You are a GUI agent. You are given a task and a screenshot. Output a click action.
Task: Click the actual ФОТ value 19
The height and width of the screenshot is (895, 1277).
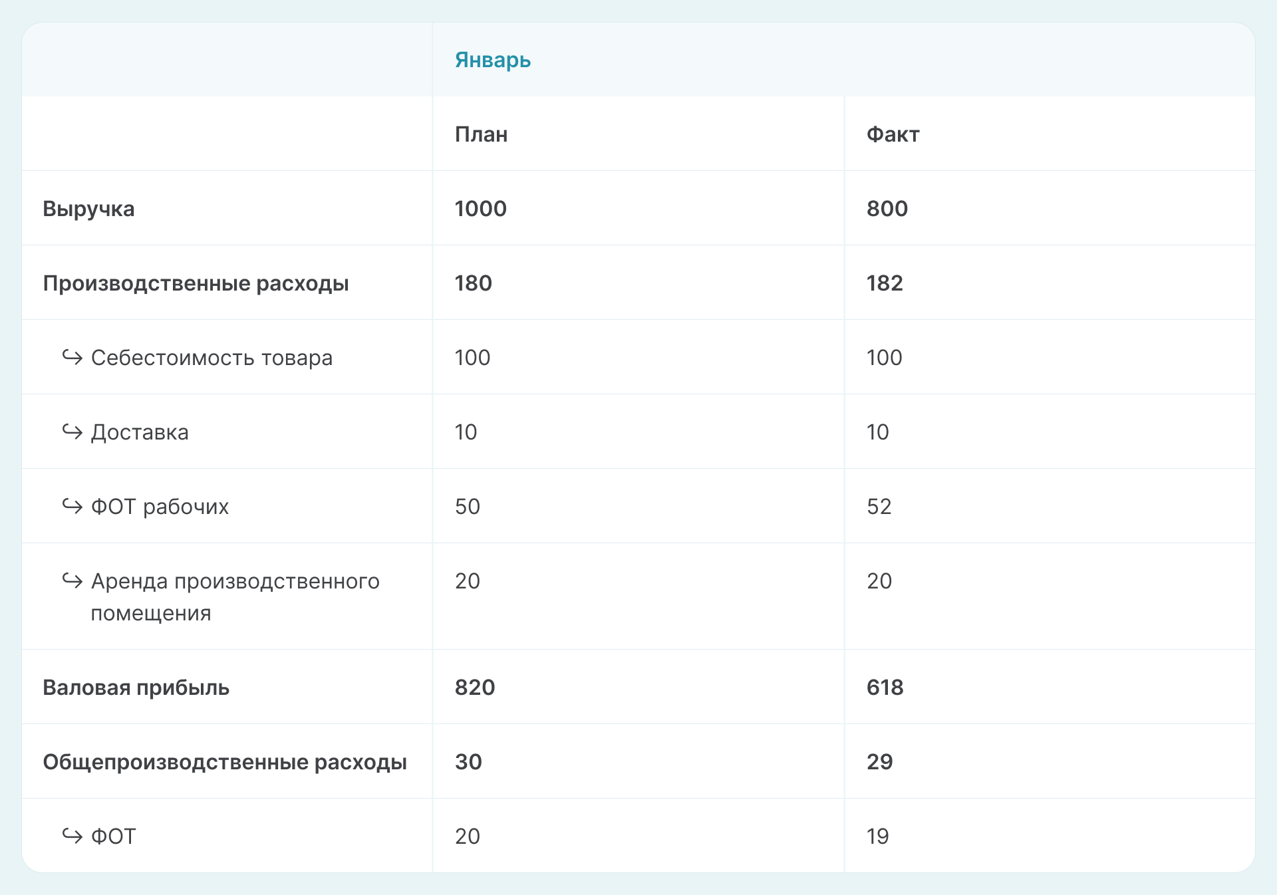pos(877,836)
